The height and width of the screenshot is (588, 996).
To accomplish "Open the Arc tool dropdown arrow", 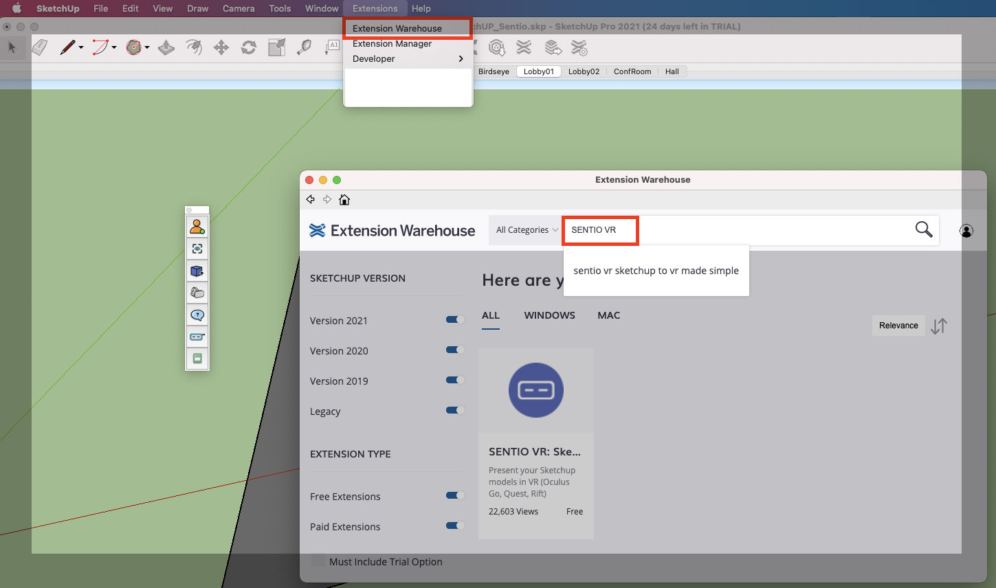I will pos(114,47).
